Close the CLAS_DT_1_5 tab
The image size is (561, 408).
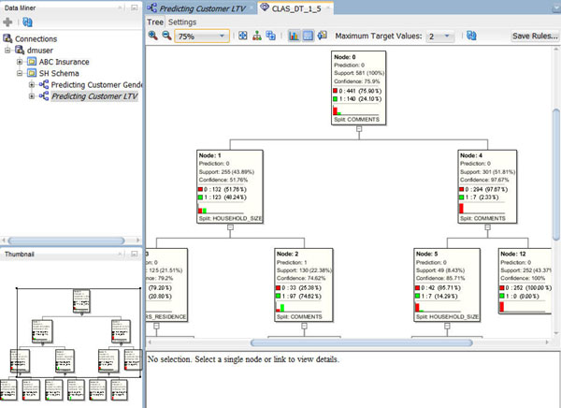tap(328, 7)
